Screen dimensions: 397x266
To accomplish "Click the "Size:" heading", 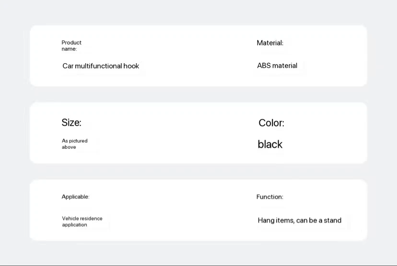I will click(71, 122).
